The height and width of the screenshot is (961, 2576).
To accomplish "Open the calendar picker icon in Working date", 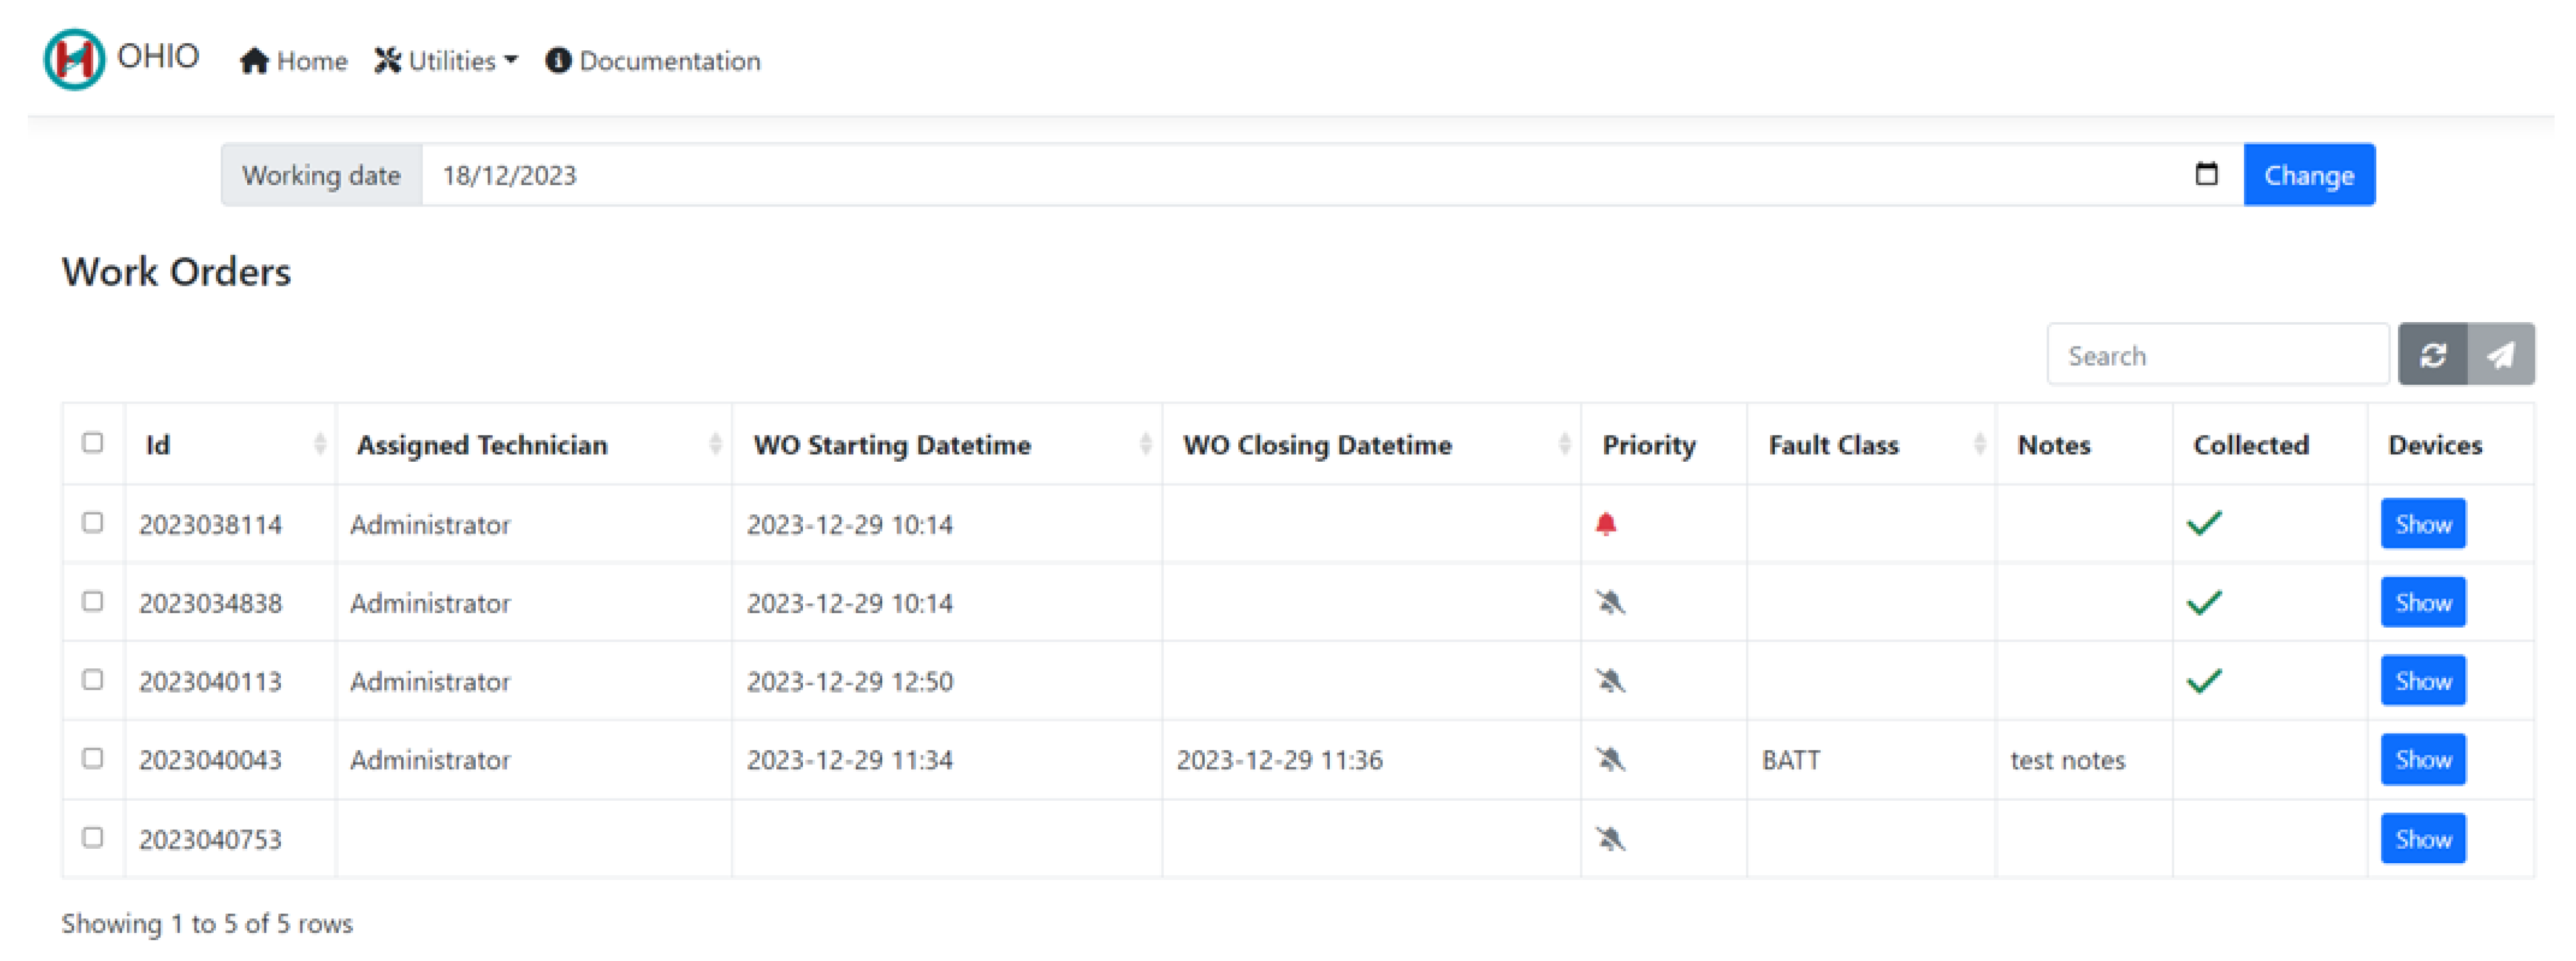I will click(x=2205, y=175).
